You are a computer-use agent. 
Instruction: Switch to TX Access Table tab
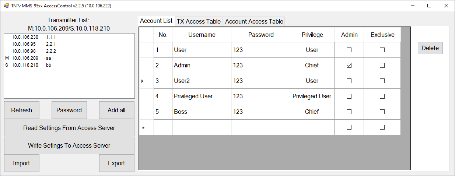pyautogui.click(x=199, y=21)
